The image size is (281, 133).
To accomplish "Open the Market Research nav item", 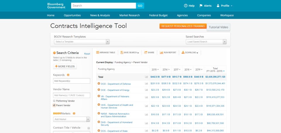I will pos(130,15).
